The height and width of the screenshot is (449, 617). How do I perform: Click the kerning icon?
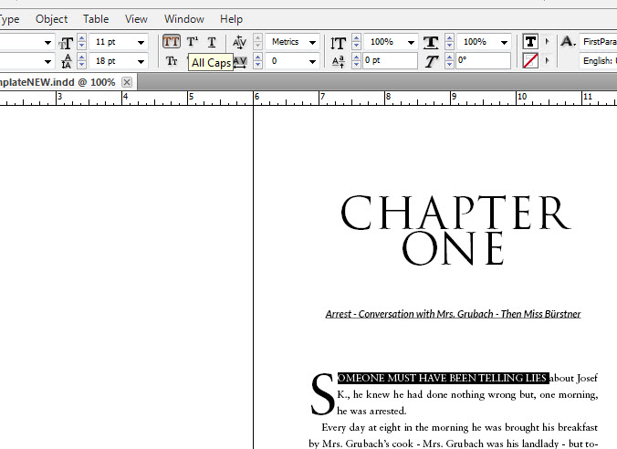point(240,42)
